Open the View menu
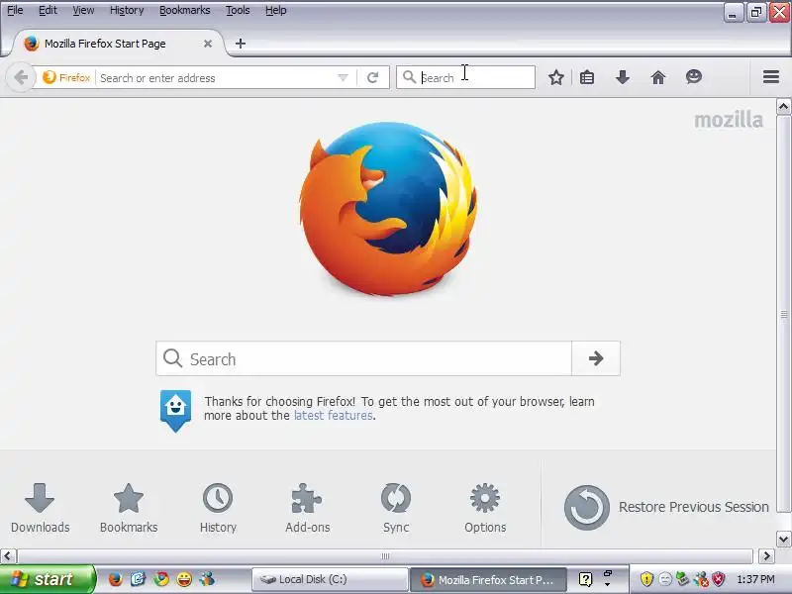The image size is (792, 594). pyautogui.click(x=83, y=10)
